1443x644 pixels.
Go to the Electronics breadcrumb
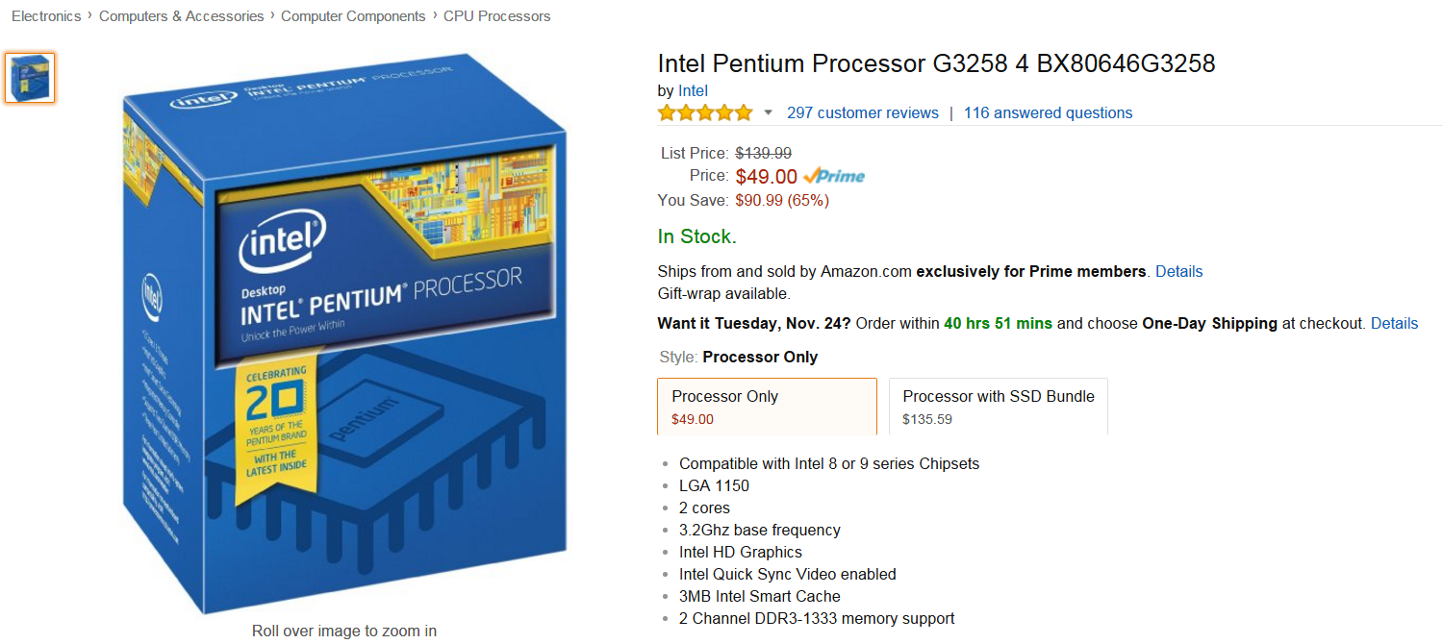click(x=46, y=16)
